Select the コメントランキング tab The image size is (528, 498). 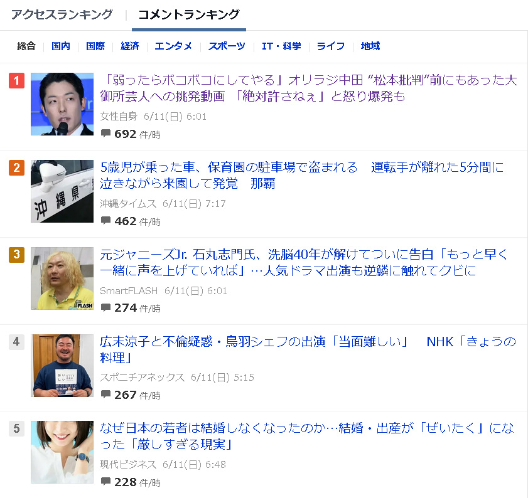click(x=189, y=14)
